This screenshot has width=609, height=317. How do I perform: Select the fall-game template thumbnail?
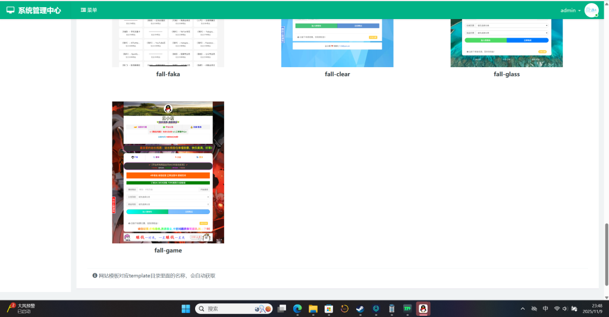(168, 172)
